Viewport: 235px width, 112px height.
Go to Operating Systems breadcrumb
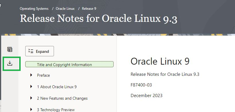click(x=34, y=9)
